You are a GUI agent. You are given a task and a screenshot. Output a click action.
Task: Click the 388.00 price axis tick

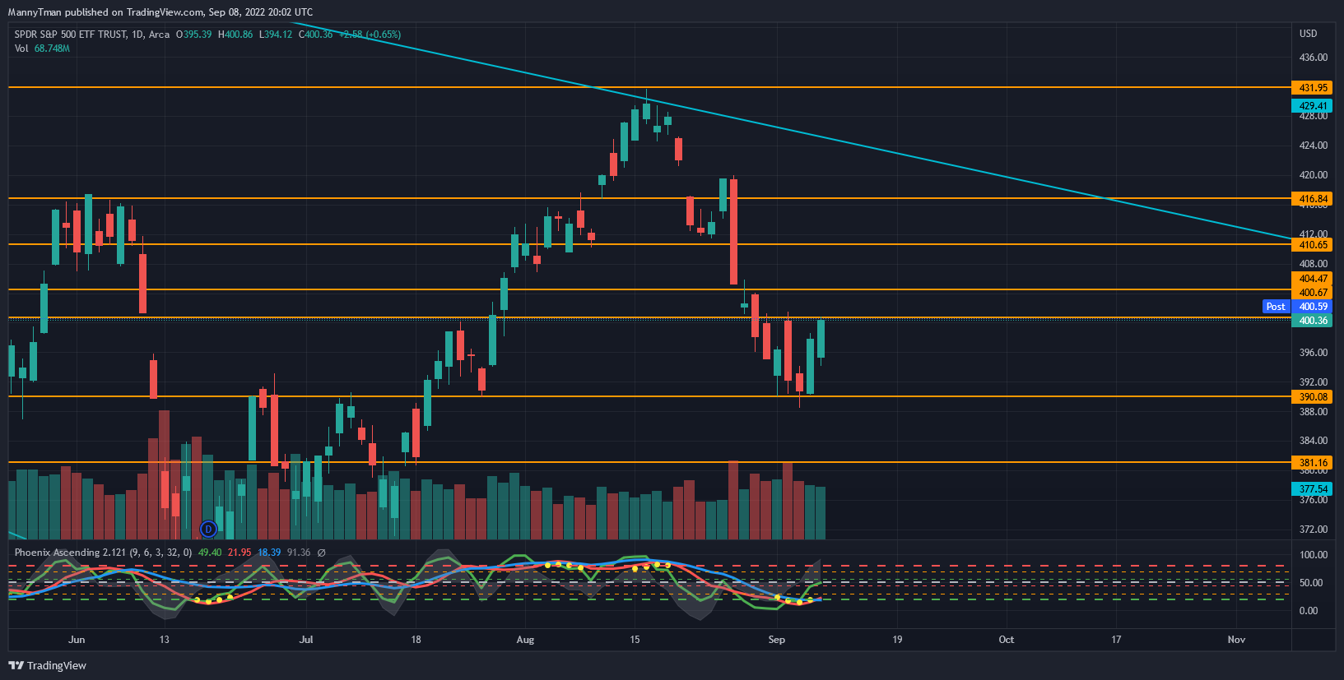[1313, 412]
